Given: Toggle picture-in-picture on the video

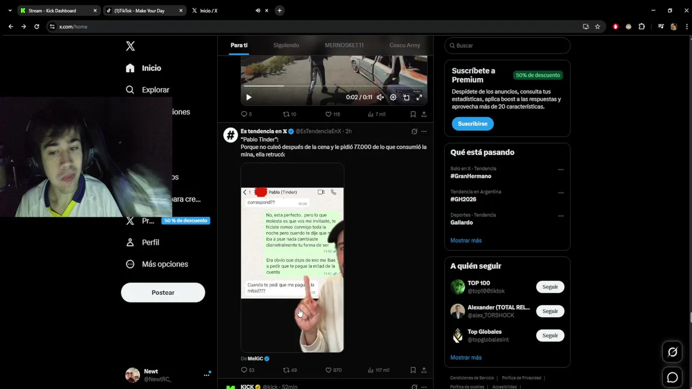Looking at the screenshot, I should tap(406, 97).
